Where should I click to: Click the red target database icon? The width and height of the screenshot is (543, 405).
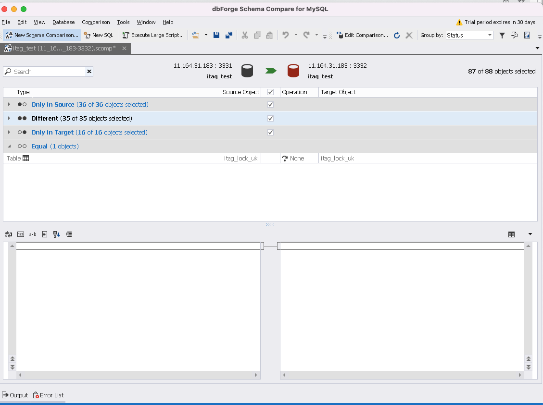point(293,71)
